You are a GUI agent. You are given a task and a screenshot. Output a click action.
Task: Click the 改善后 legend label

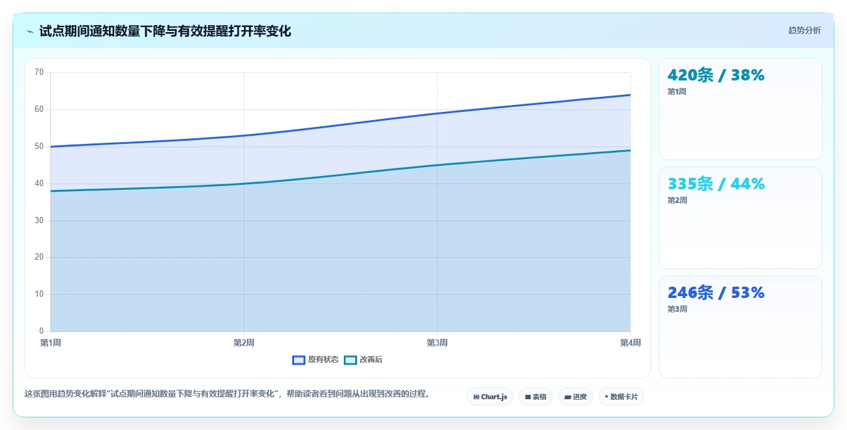tap(371, 360)
